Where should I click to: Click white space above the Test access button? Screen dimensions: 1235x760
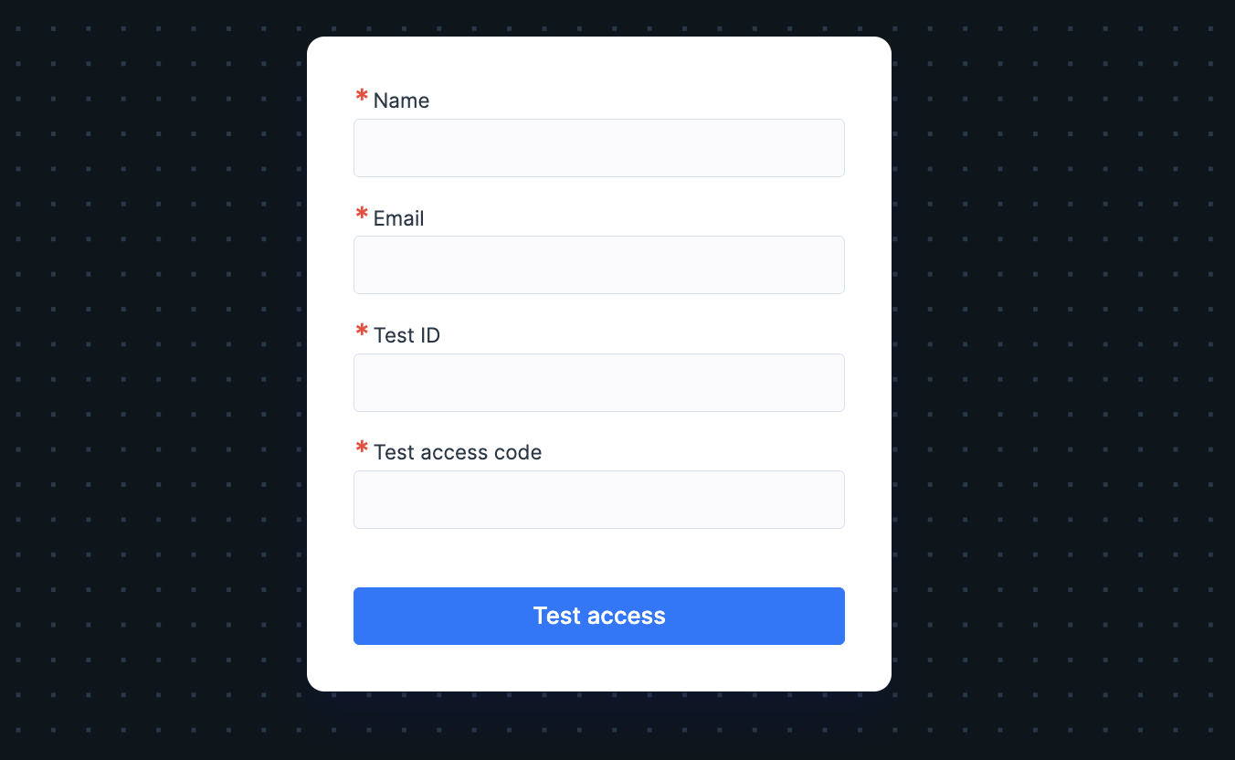(x=598, y=558)
